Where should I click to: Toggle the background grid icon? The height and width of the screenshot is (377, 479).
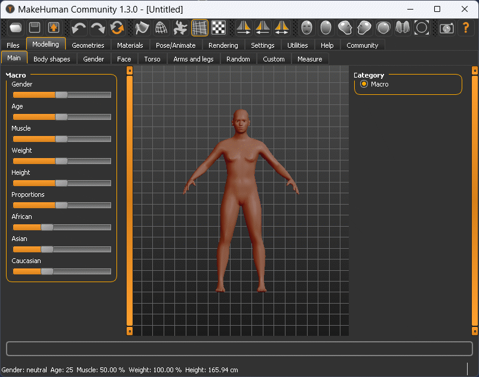tap(199, 28)
